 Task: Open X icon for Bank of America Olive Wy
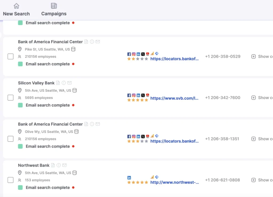pos(143,136)
